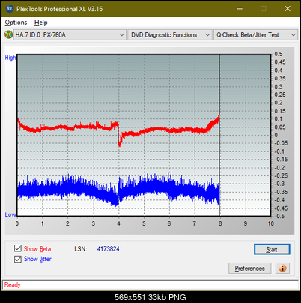Click the red Show Beta label

tap(37, 249)
